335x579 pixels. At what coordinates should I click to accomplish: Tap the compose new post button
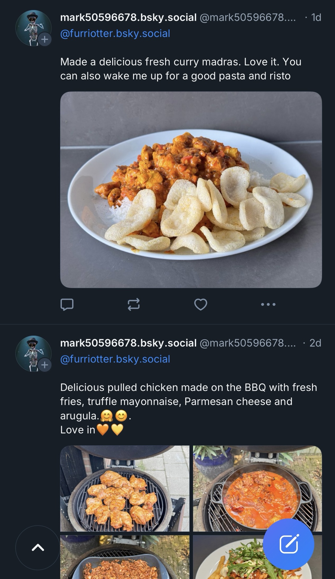click(x=288, y=544)
